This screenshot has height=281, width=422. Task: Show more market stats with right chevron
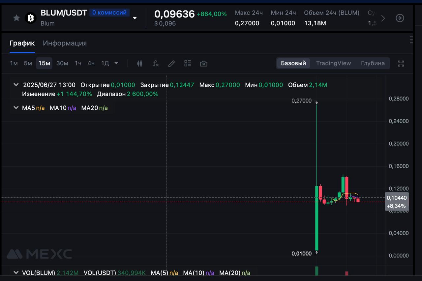[383, 18]
